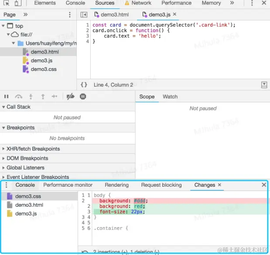Open the Elements panel tab
Viewport: 270px width, 255px height.
(45, 3)
